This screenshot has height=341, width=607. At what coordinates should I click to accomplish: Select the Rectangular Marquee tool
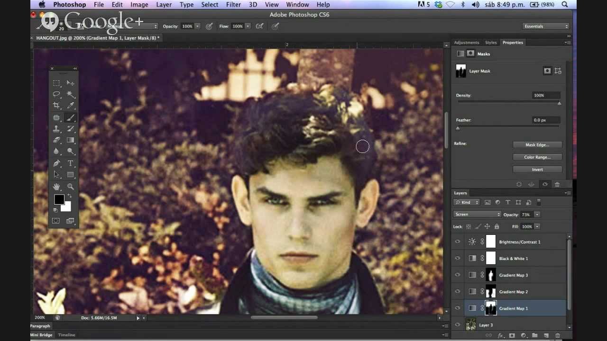click(56, 83)
